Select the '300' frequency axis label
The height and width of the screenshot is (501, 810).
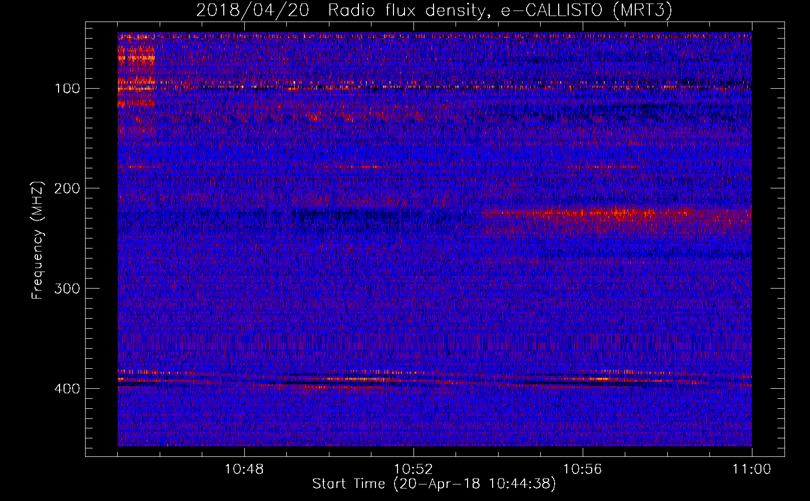pyautogui.click(x=67, y=289)
